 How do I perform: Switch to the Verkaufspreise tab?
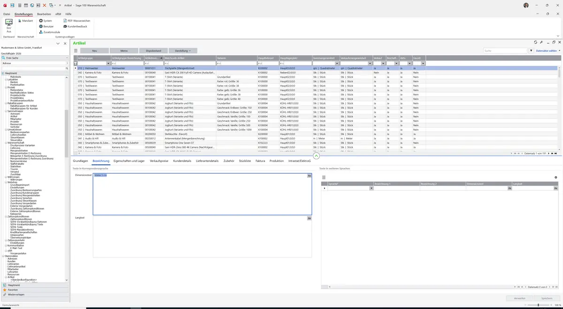[x=159, y=161]
